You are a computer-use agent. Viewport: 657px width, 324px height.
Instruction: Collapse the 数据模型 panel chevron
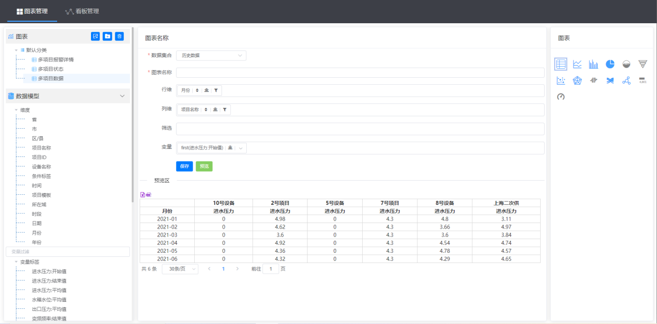tap(122, 96)
